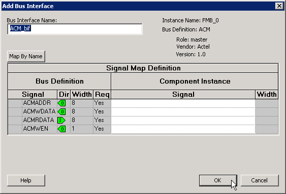Screen dimensions: 286x194
Task: Cancel the Add Bus Interface dialog
Action: [x=260, y=180]
